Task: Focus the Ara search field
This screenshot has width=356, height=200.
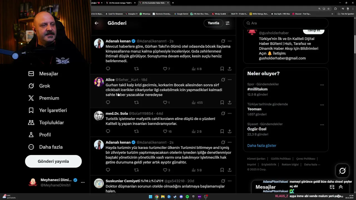Action: coord(286,23)
